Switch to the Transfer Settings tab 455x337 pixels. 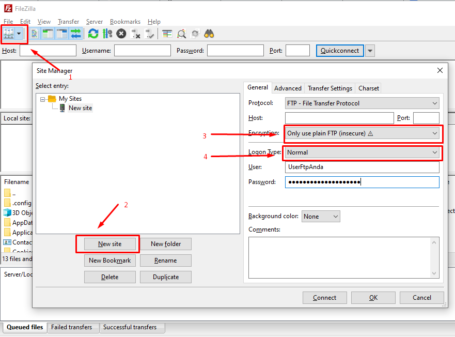[x=330, y=88]
